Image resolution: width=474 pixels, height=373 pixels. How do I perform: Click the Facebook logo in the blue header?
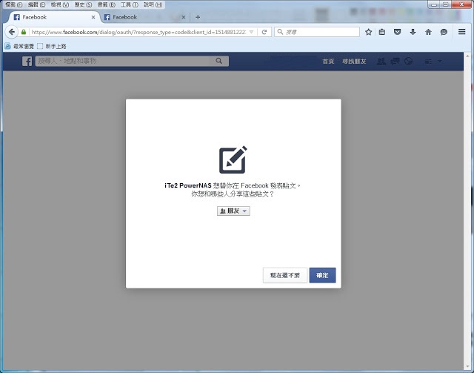click(x=27, y=61)
